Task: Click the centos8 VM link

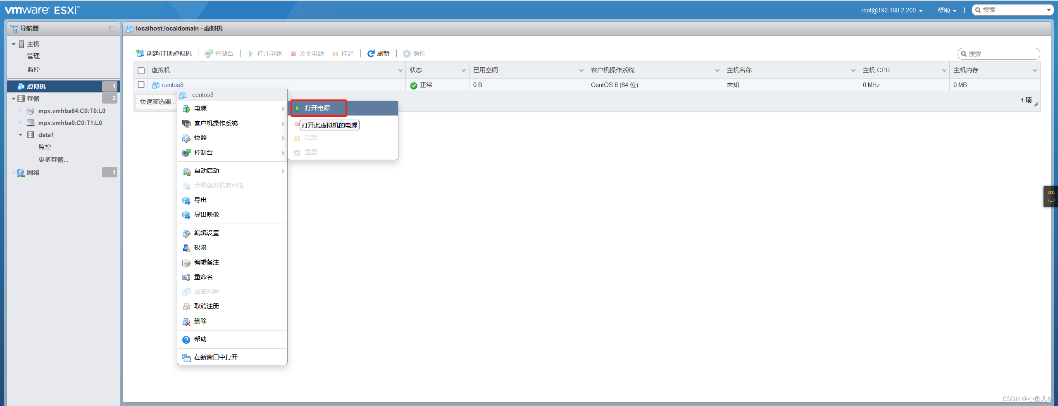Action: [x=172, y=85]
